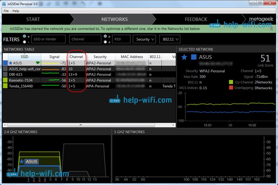The height and width of the screenshot is (185, 278).
Task: Click the blue star on ASUS row
Action: tap(10, 63)
